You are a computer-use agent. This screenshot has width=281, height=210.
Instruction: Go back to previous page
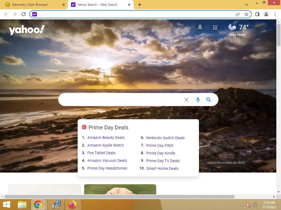click(6, 14)
